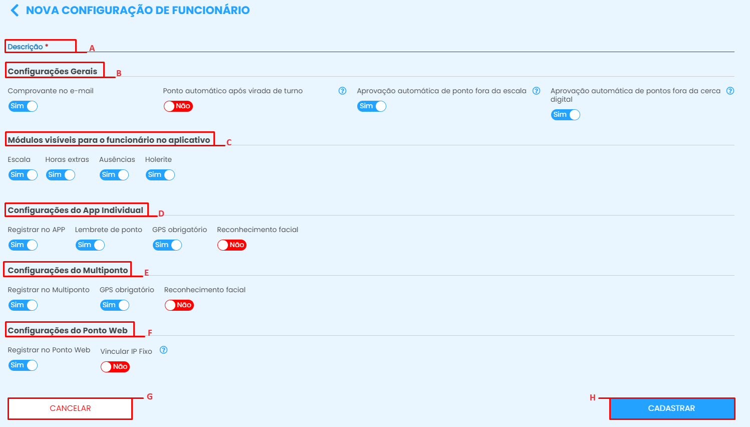Enable the Vincular IP Fixo toggle
This screenshot has width=750, height=427.
click(115, 367)
